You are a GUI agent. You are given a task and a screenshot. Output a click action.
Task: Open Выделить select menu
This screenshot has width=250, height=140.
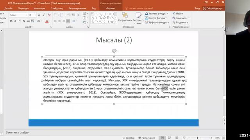(180, 23)
